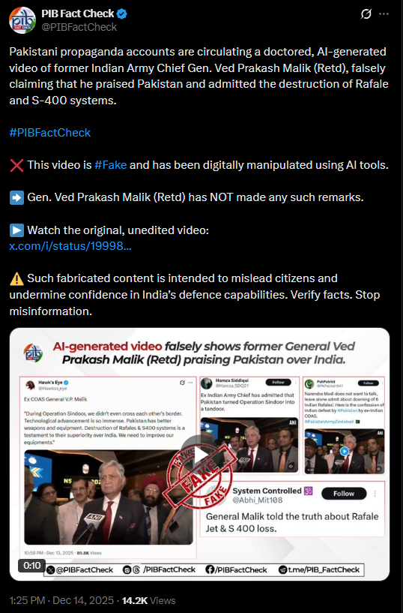Click the red cross mark emoji
Image resolution: width=403 pixels, height=613 pixels.
16,165
